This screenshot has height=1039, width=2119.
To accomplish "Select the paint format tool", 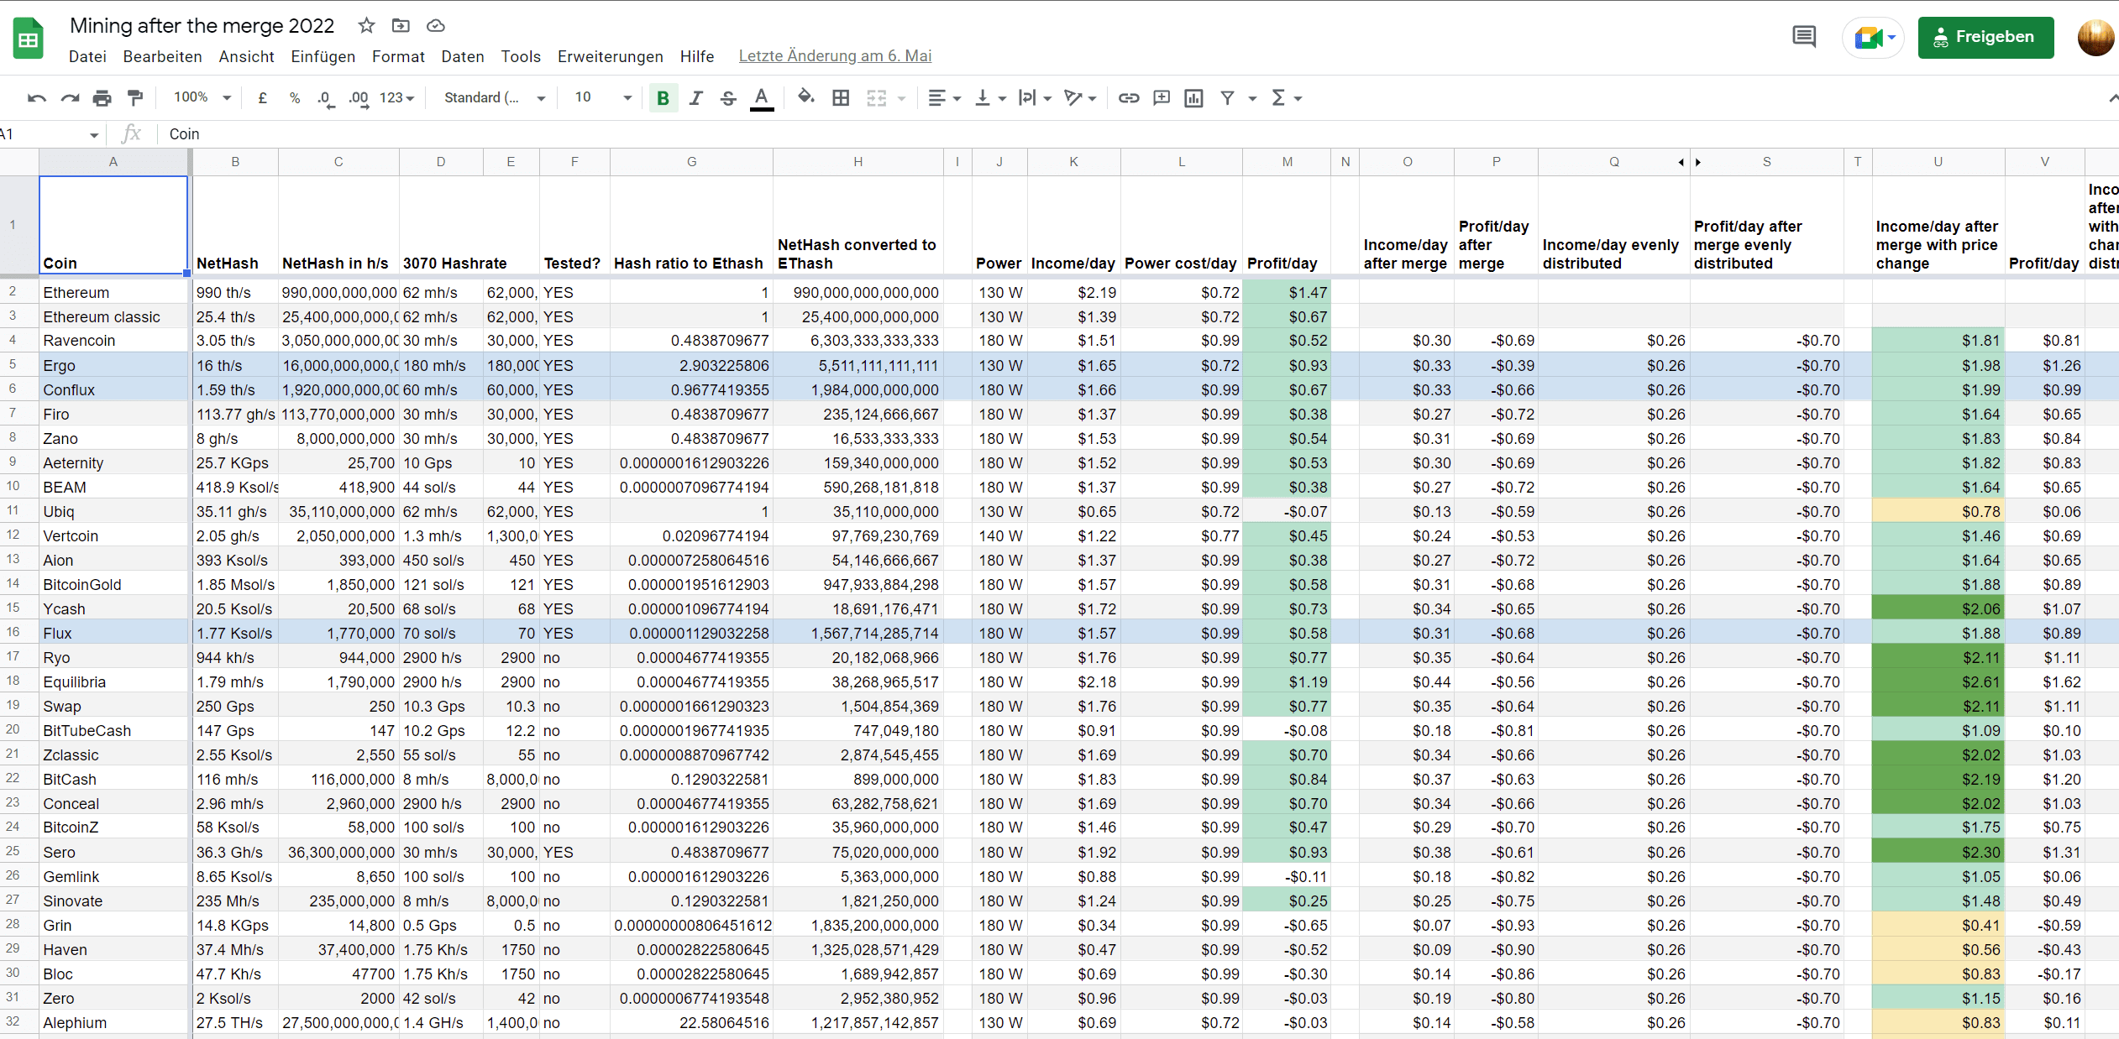I will [x=134, y=98].
